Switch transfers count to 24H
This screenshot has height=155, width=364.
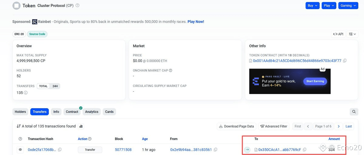point(55,86)
